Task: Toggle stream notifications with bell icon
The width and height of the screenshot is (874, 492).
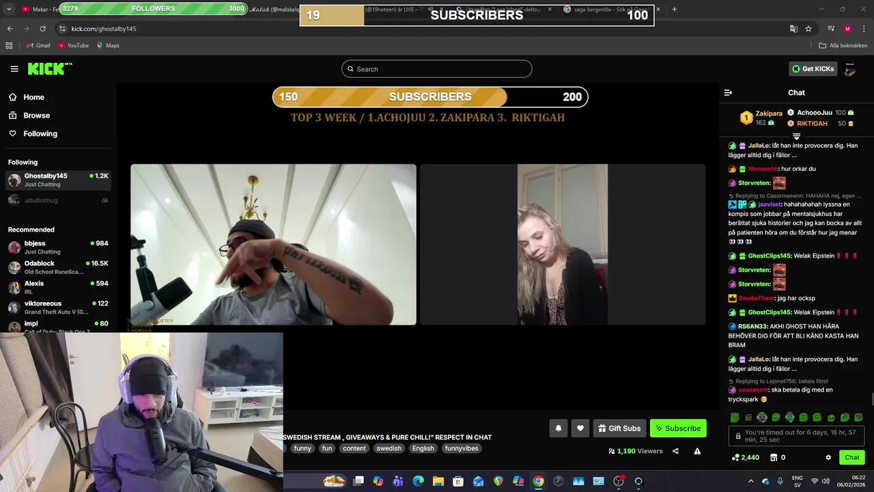Action: pos(558,428)
